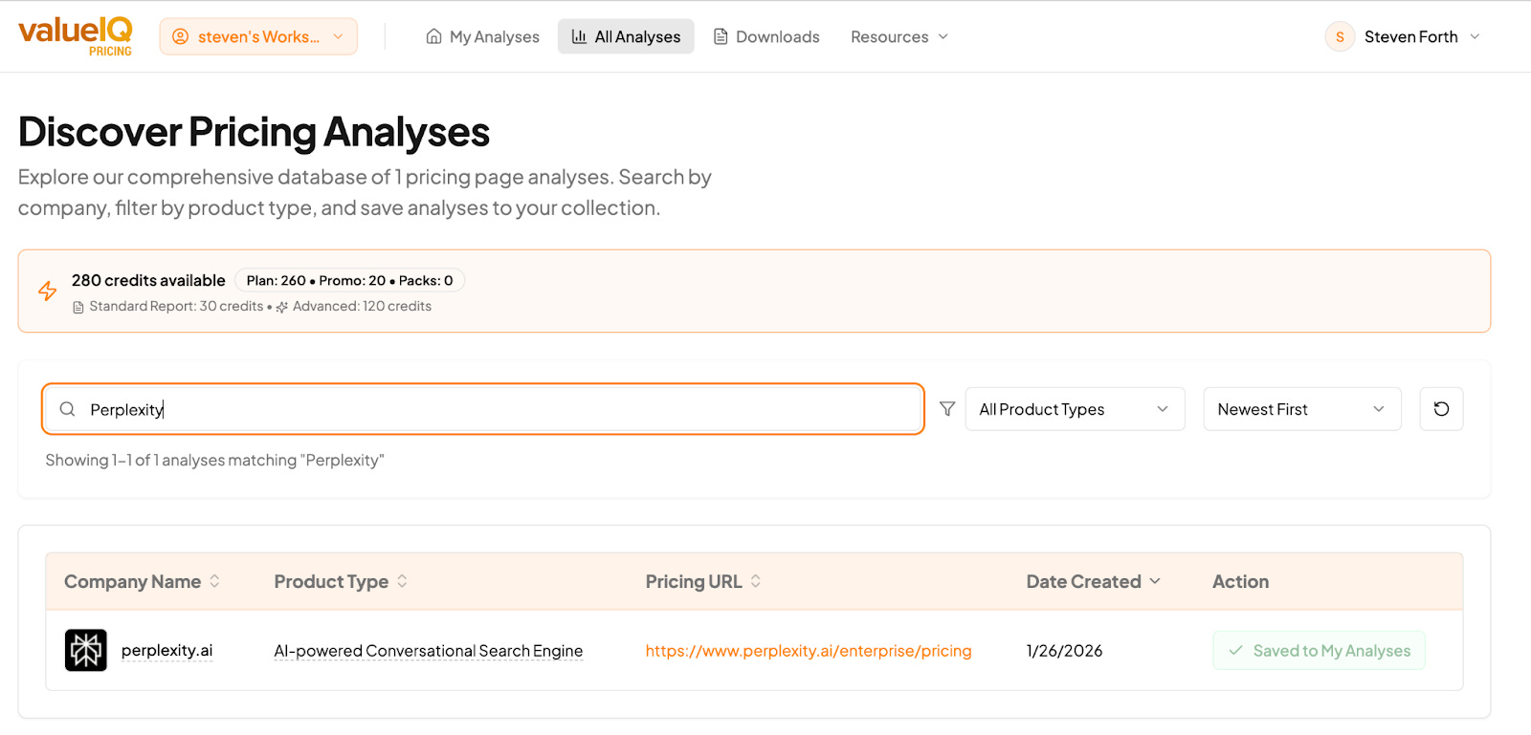Click the Saved to My Analyses button
Screen dimensions: 1531x735
(1319, 651)
